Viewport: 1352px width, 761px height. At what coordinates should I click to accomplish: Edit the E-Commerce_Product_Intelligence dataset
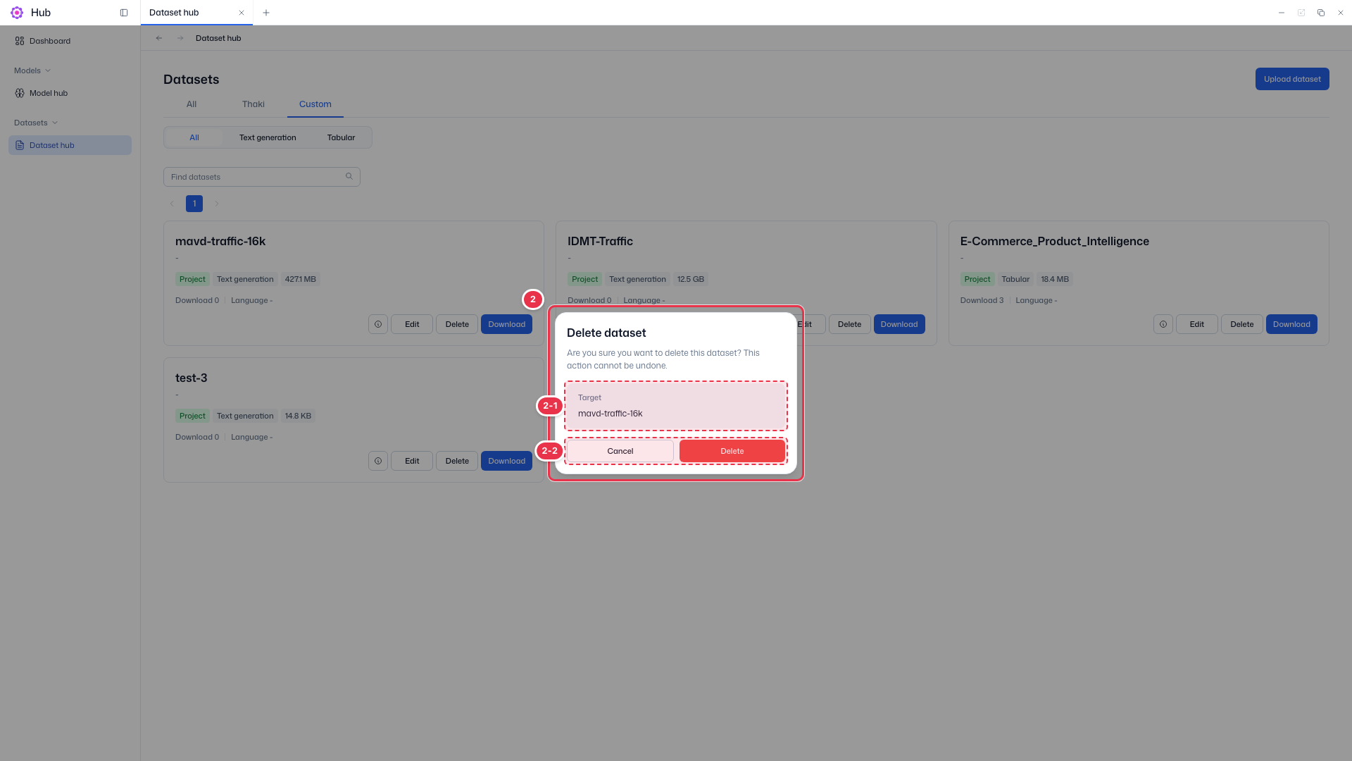(1197, 324)
